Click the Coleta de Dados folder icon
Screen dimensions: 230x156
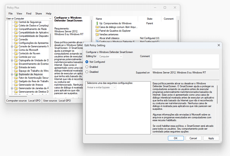(x=16, y=26)
